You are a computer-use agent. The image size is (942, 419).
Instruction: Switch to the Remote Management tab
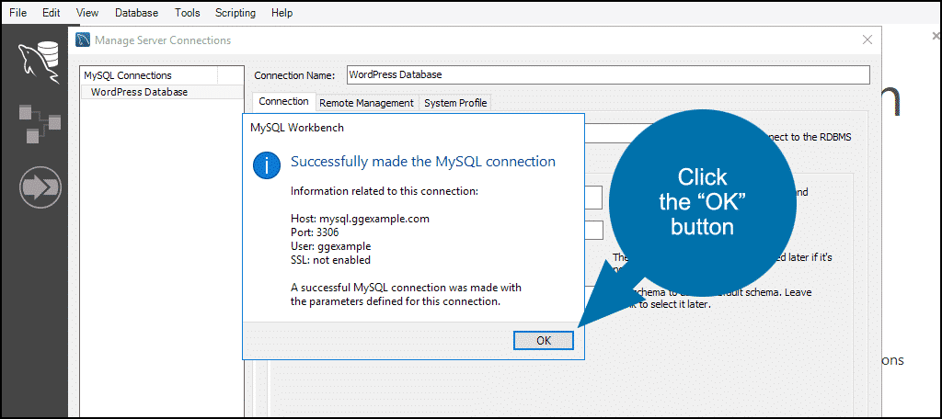(x=366, y=103)
